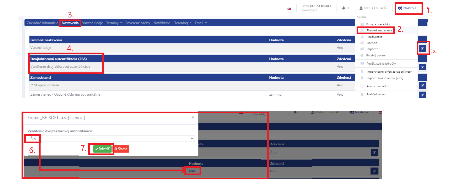This screenshot has width=465, height=184.
Task: Open Používatelia in the Správa menu
Action: pyautogui.click(x=374, y=37)
